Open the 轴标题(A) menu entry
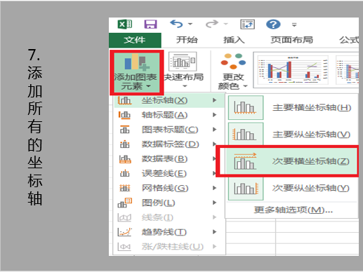This screenshot has width=363, height=272. pyautogui.click(x=169, y=115)
